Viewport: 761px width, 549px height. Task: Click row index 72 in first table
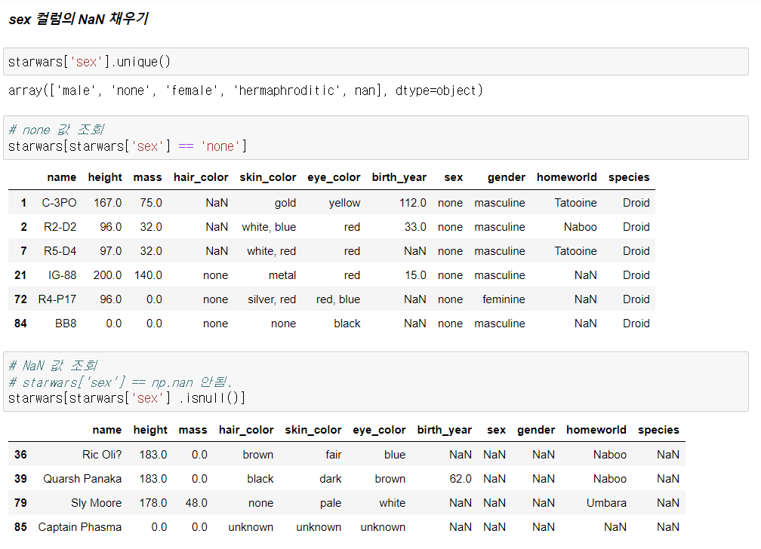click(x=20, y=299)
